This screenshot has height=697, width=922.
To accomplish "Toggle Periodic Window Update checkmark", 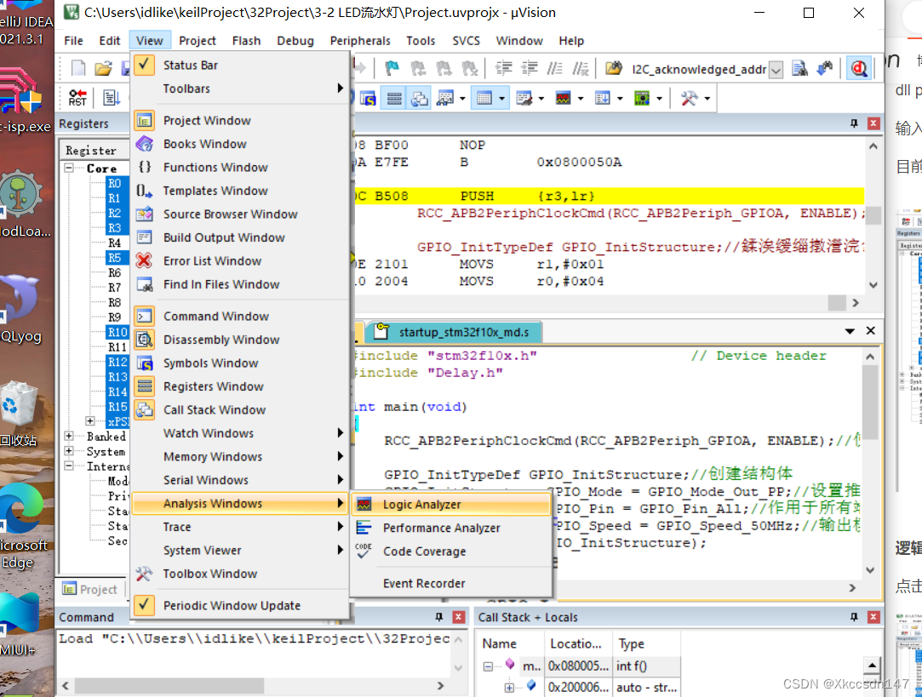I will point(145,605).
